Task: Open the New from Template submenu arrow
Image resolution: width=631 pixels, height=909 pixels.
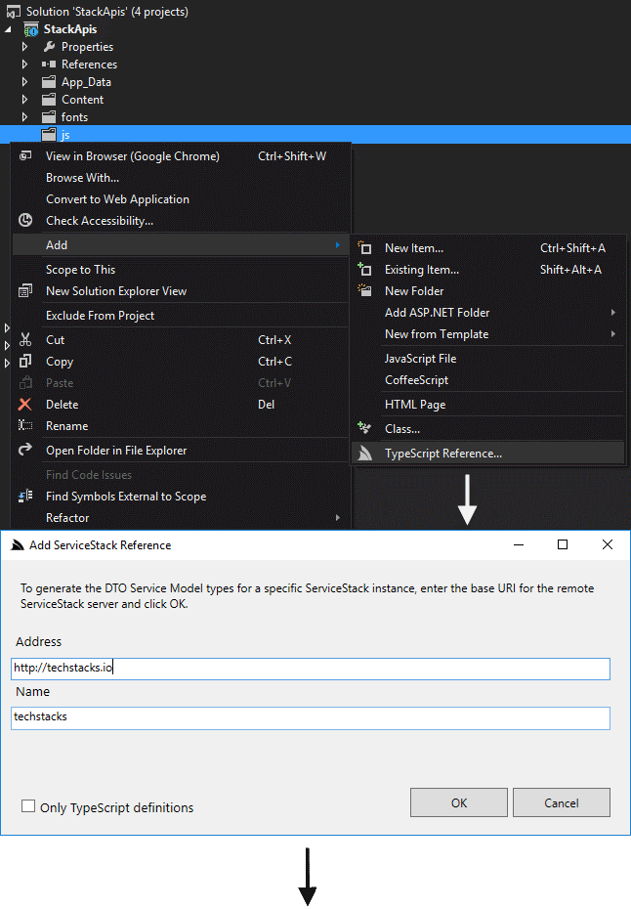Action: click(613, 334)
